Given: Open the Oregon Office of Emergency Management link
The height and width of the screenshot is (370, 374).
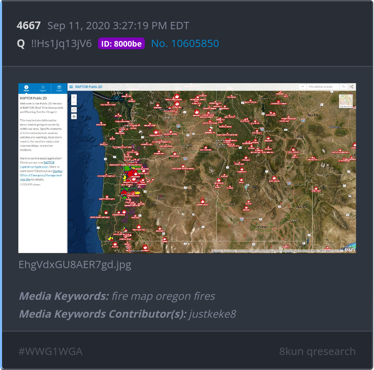Looking at the screenshot, I should click(41, 175).
